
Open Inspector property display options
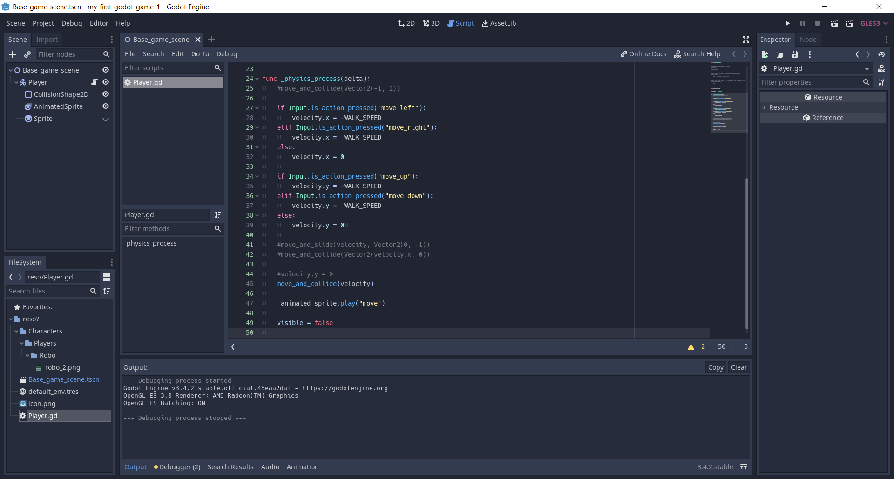[881, 82]
